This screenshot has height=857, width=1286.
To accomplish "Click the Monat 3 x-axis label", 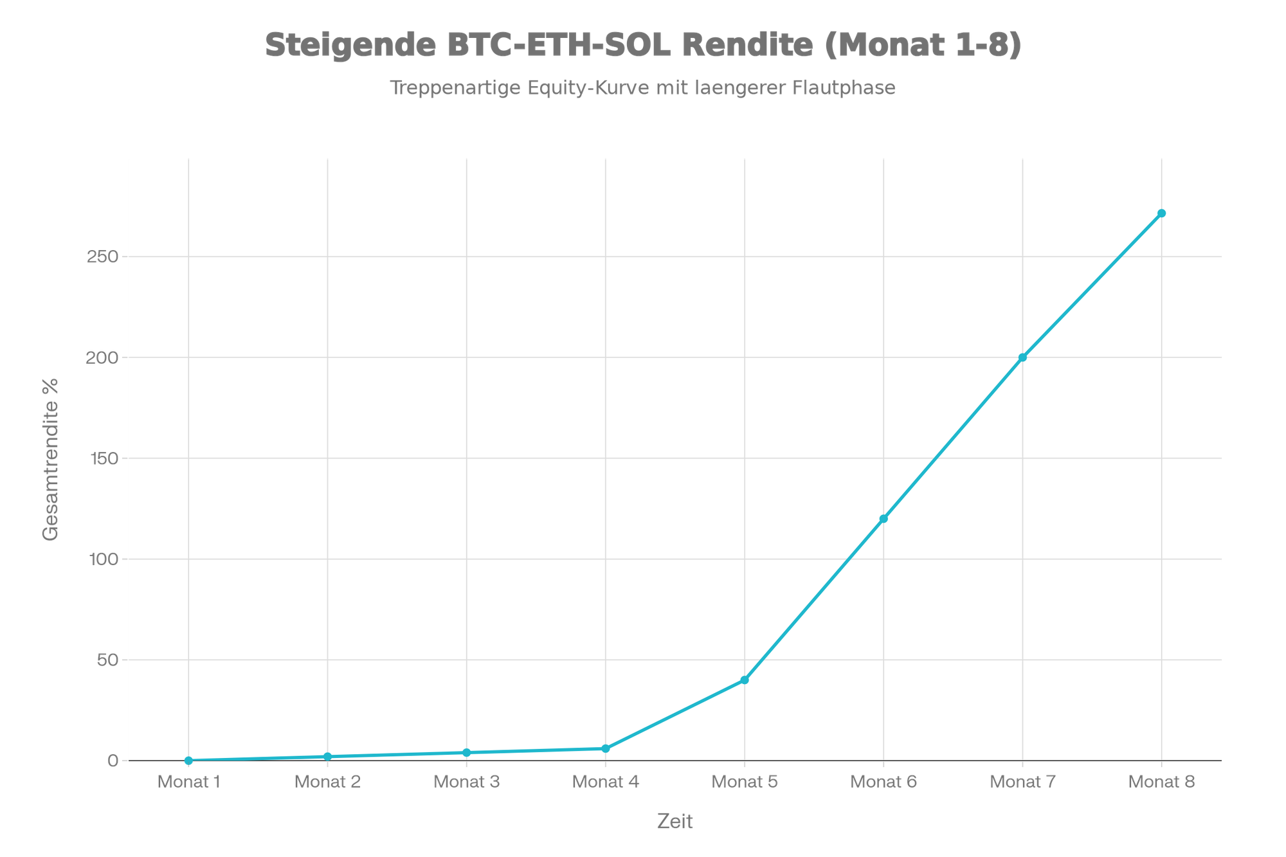I will 467,782.
